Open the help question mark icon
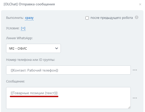The image size is (145, 112). click(x=137, y=17)
